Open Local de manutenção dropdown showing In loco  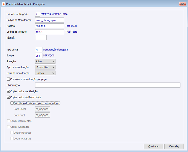pyautogui.click(x=45, y=73)
